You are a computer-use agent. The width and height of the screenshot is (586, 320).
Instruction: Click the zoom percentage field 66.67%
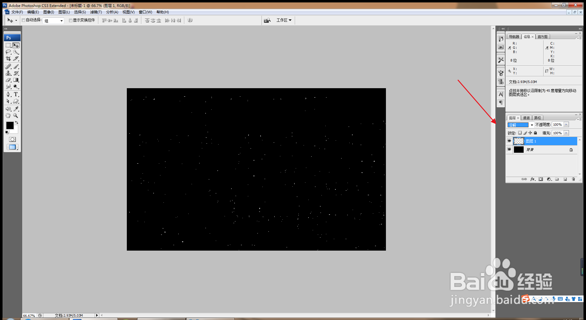tap(29, 315)
